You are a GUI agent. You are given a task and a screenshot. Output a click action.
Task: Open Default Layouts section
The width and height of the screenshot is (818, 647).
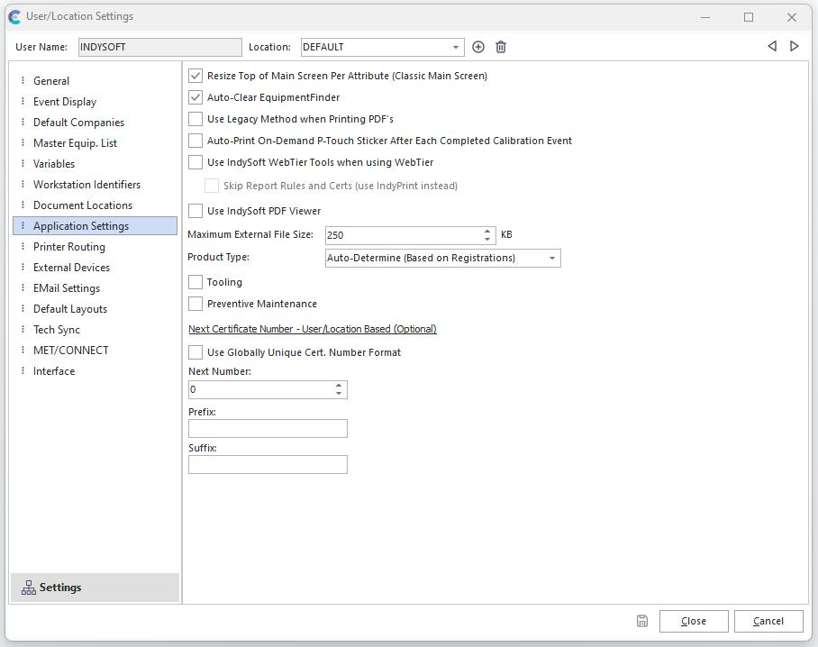pos(95,309)
